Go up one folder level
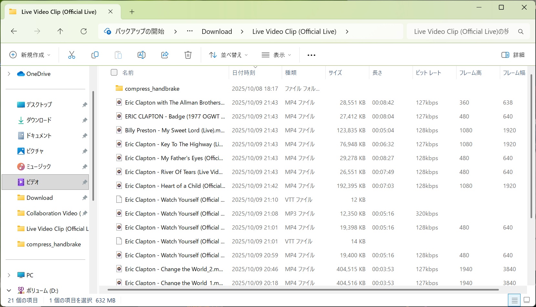This screenshot has height=307, width=536. [x=60, y=31]
